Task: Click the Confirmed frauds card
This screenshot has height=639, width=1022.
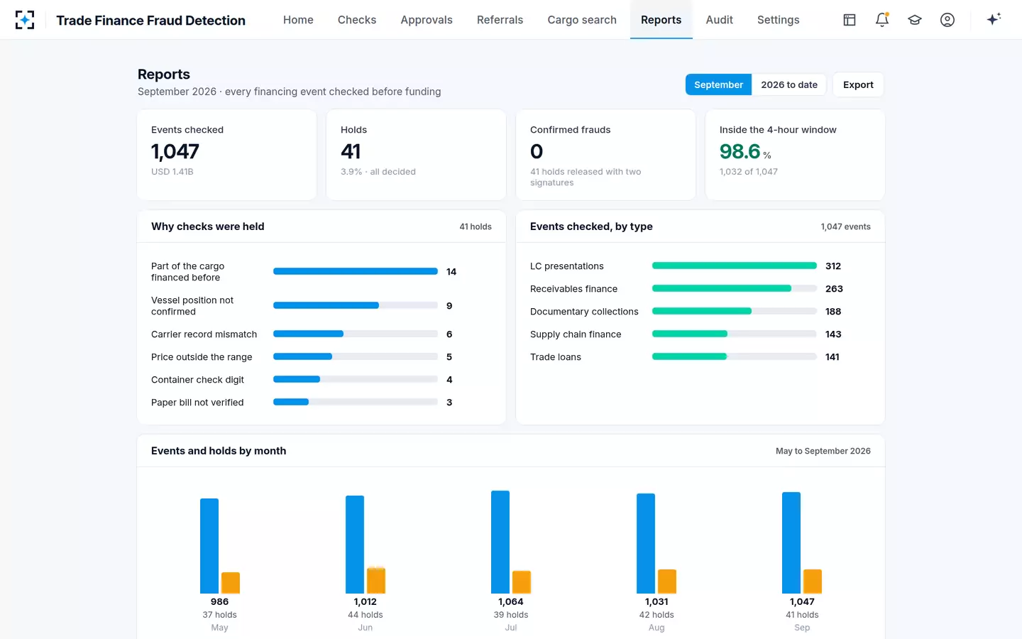Action: pos(605,155)
